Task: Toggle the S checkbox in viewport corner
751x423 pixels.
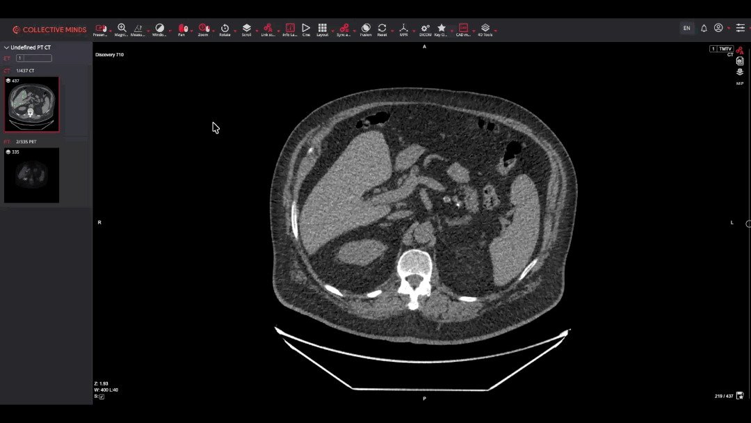Action: coord(102,397)
